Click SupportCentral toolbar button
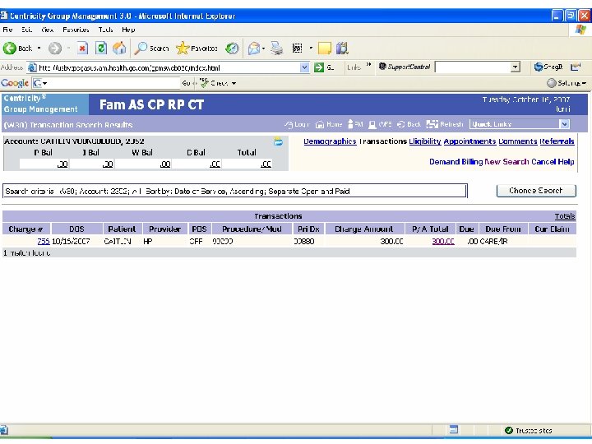Screen dimensions: 592x444 coord(405,67)
